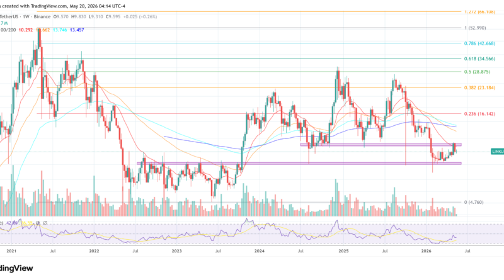
Task: Click the 2026 label on time axis
Action: (x=427, y=251)
